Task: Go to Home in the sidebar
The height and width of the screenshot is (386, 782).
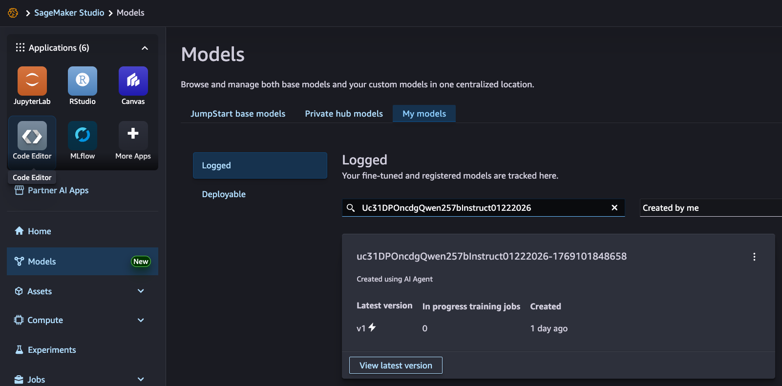Action: (83, 231)
